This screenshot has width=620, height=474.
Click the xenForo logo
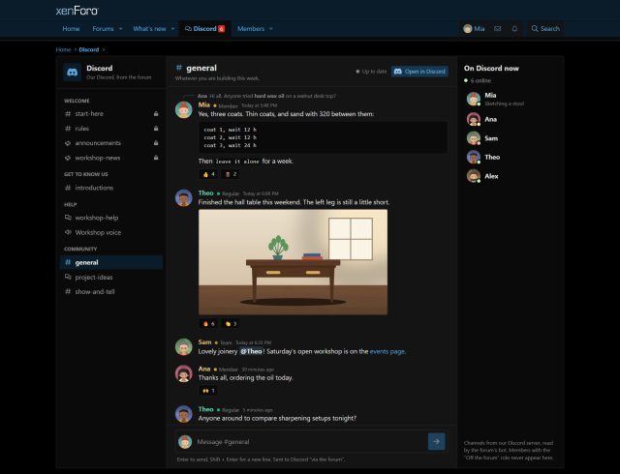[77, 11]
